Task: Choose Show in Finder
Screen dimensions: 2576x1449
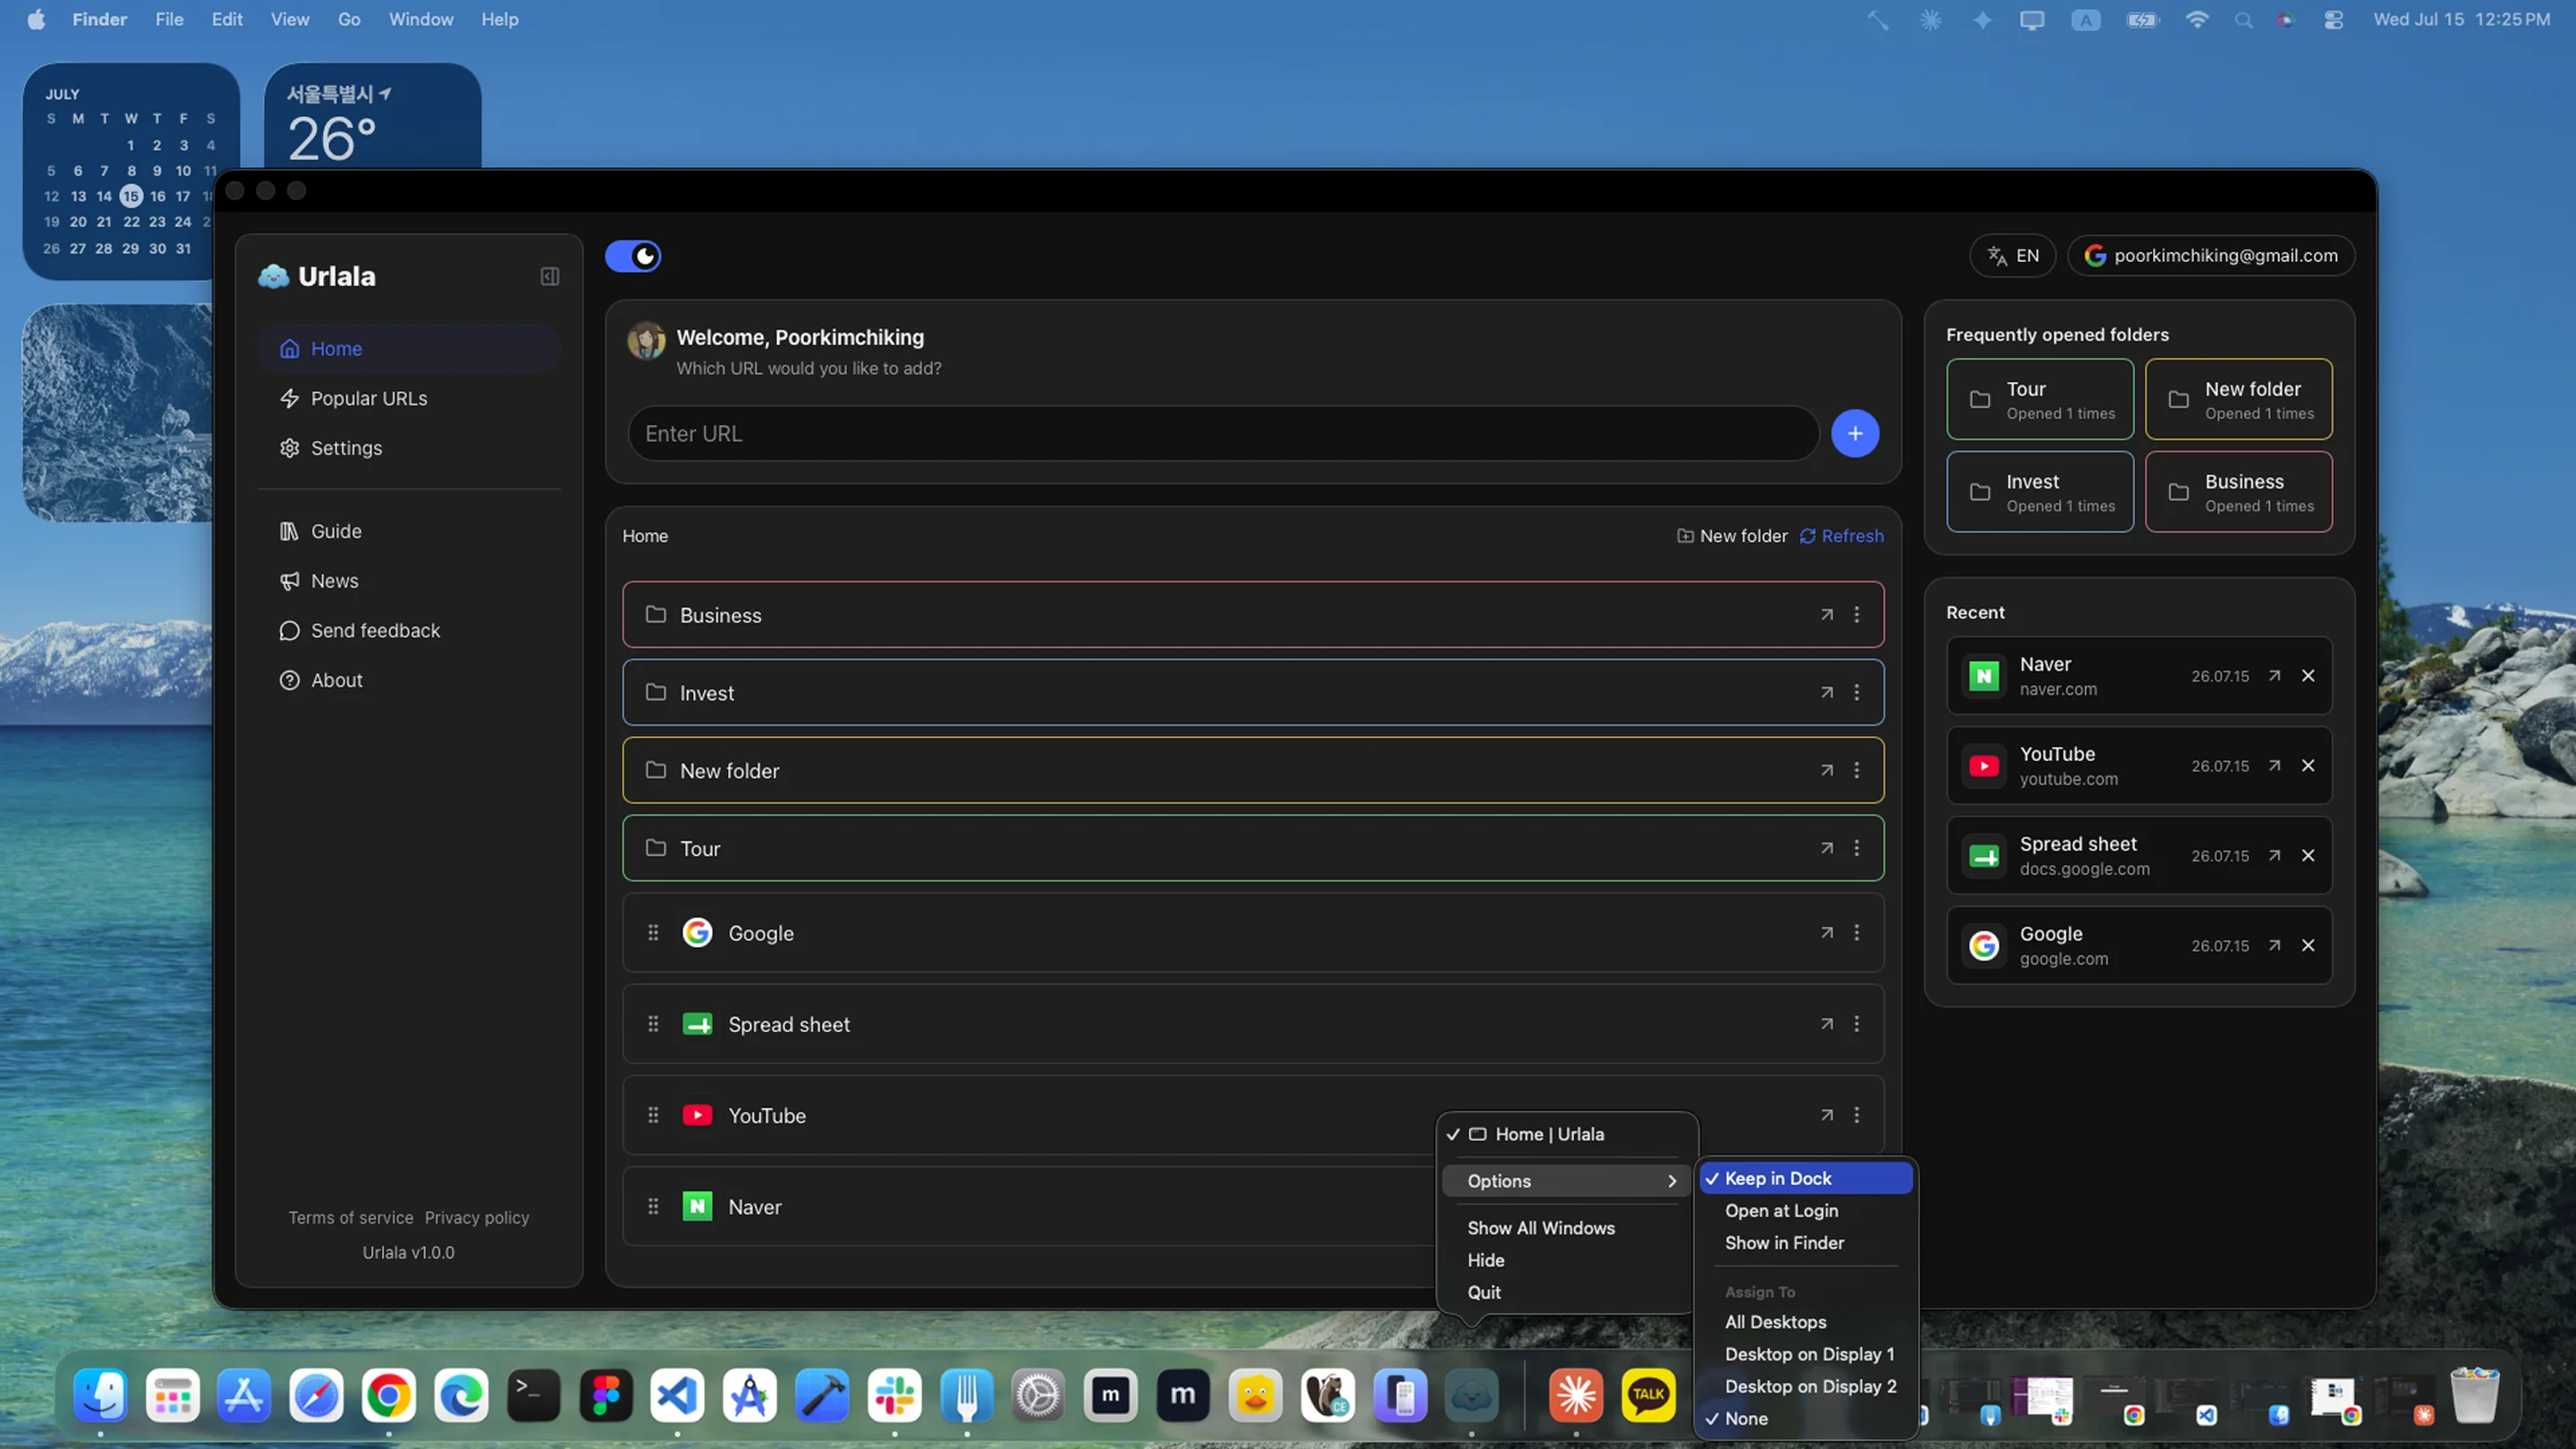Action: (1806, 1242)
